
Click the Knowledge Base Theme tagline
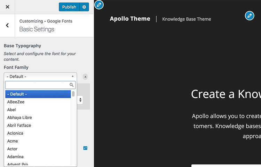pos(187,19)
